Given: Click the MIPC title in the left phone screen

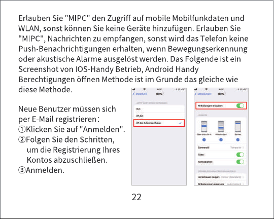Looking at the screenshot, I should pyautogui.click(x=159, y=94).
